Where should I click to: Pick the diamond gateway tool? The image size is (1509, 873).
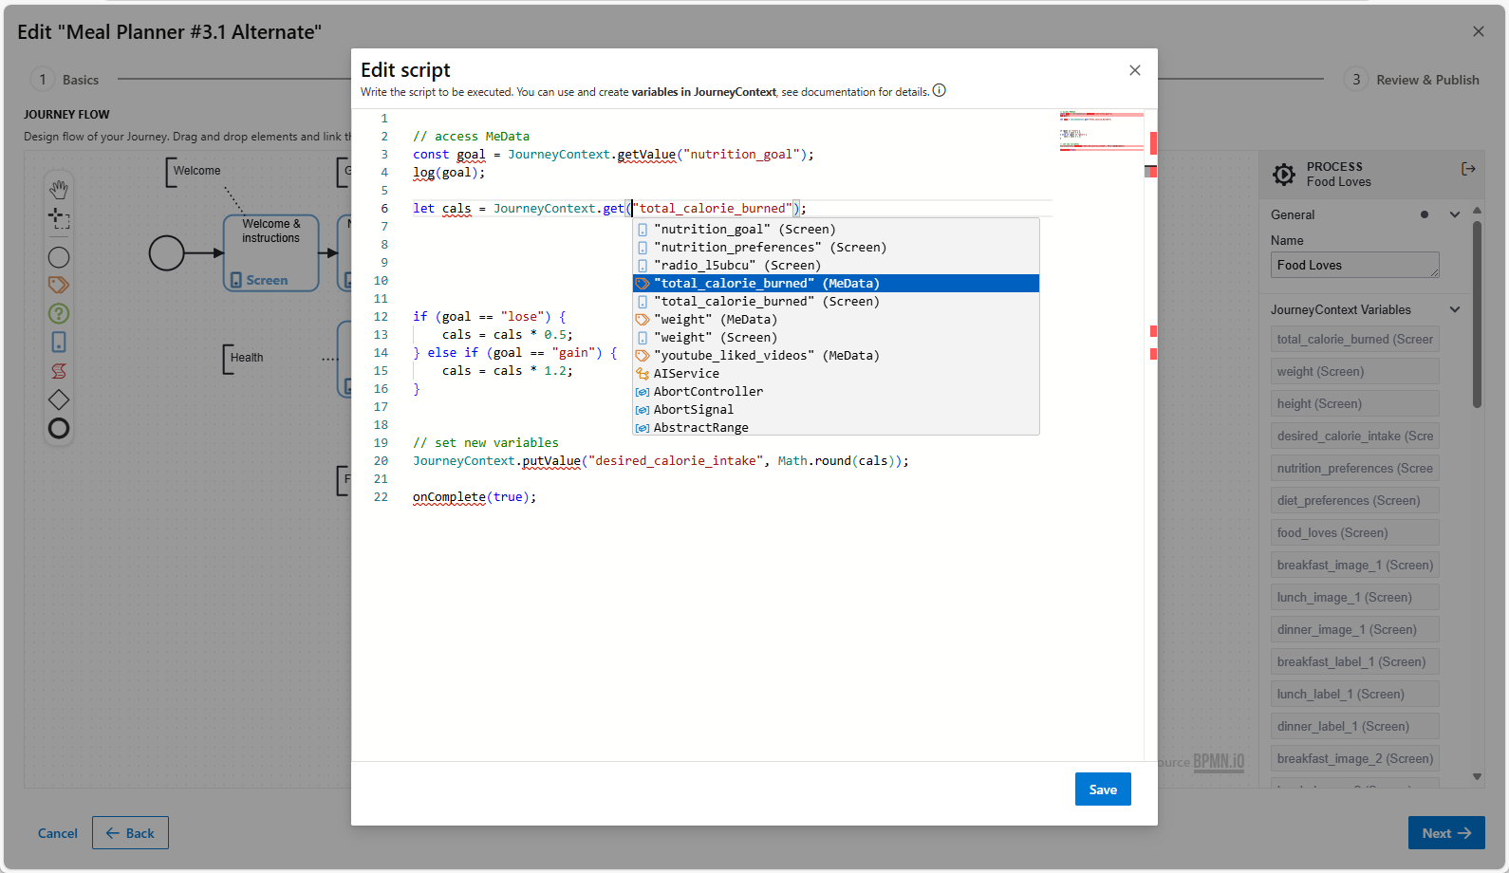pyautogui.click(x=59, y=399)
